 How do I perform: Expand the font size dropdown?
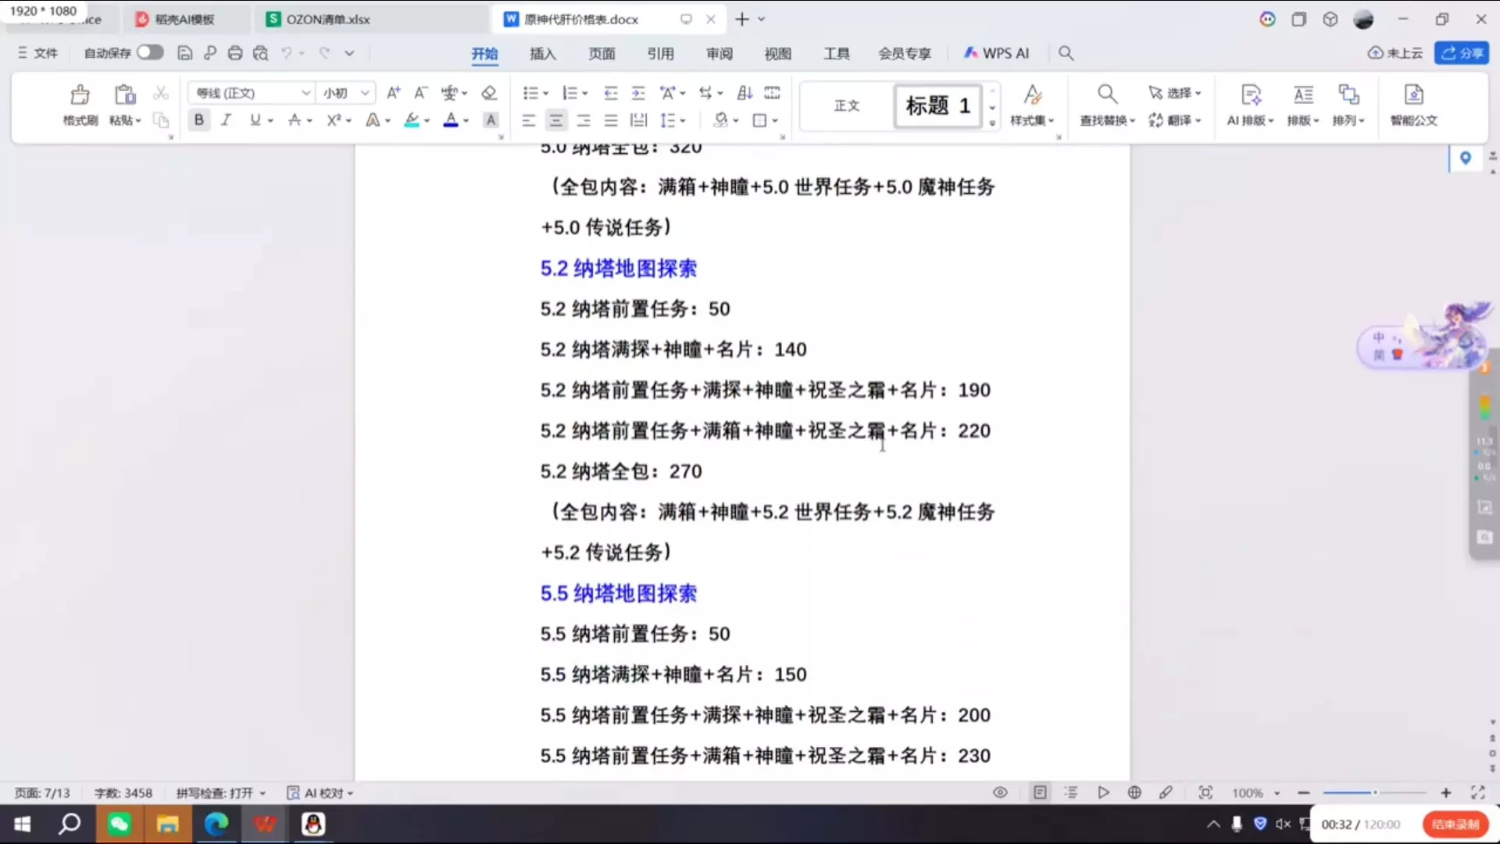pyautogui.click(x=365, y=93)
